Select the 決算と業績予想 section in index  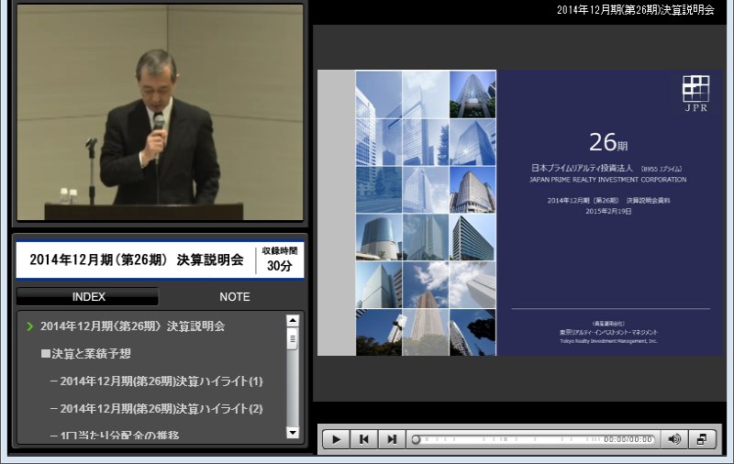coord(85,354)
